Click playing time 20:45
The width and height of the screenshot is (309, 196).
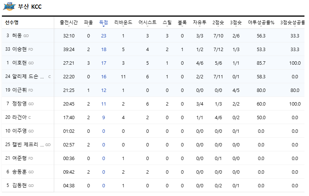pyautogui.click(x=69, y=104)
